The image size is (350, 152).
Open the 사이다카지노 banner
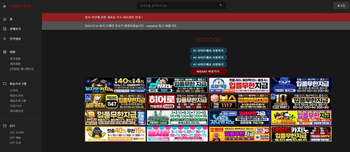177,118
